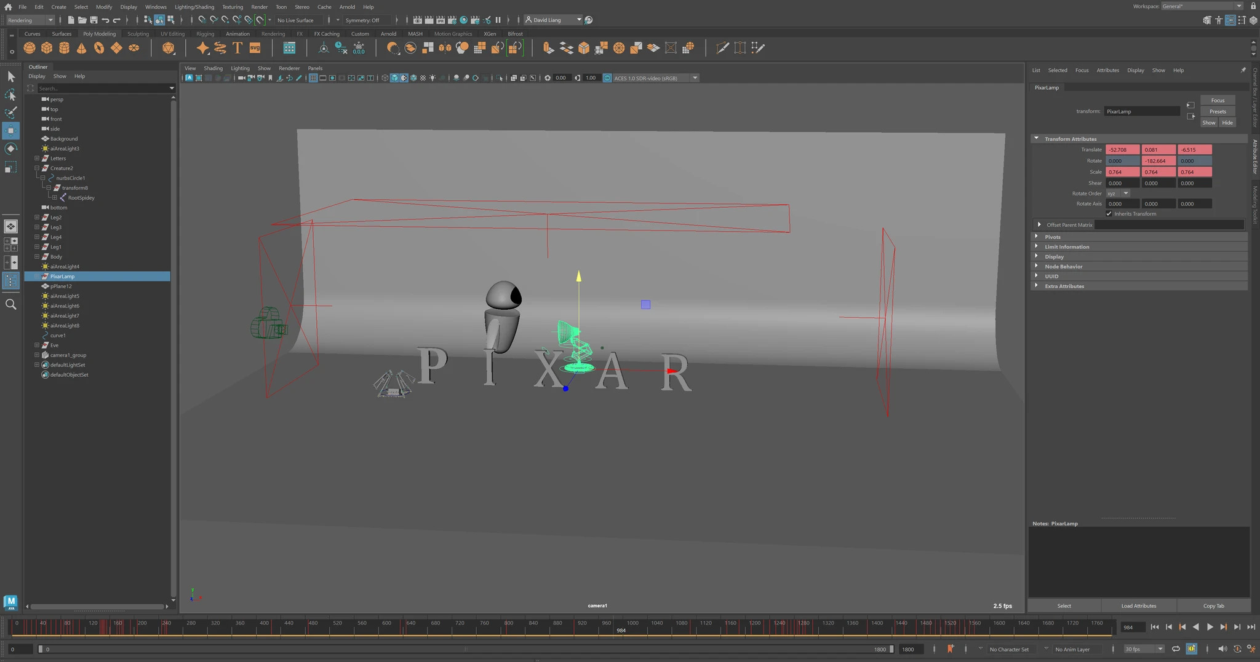Pause viewport rendering with the pause icon
Screen dimensions: 1260x662
pyautogui.click(x=498, y=20)
